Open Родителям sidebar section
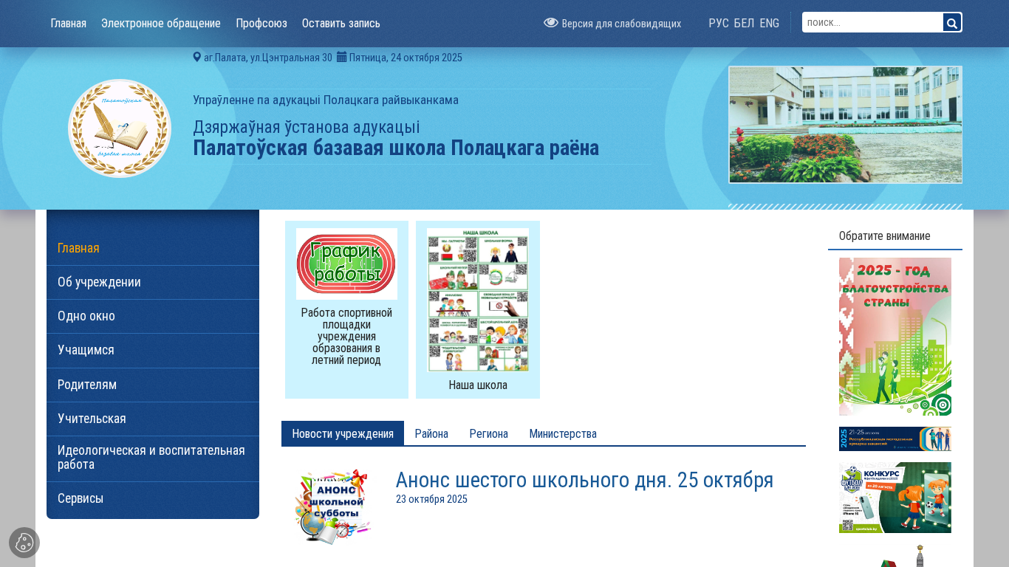The width and height of the screenshot is (1009, 567). [x=153, y=385]
